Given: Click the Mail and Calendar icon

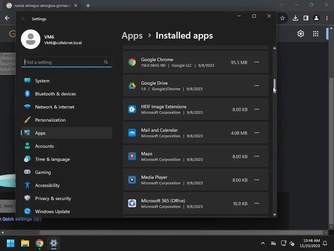Looking at the screenshot, I should [x=132, y=133].
